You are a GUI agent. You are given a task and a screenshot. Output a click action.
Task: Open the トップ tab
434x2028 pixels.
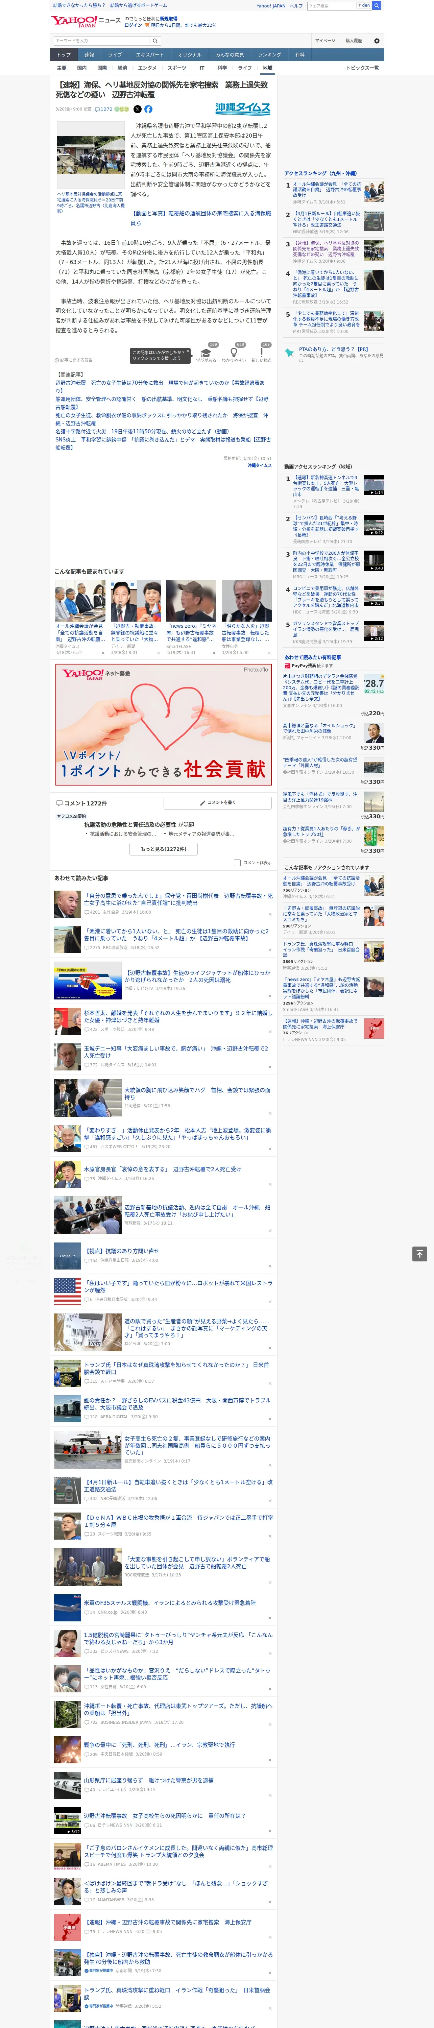[64, 55]
